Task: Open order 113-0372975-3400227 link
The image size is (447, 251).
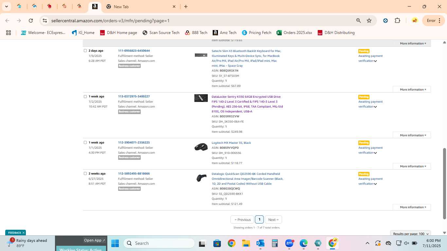Action: click(134, 96)
